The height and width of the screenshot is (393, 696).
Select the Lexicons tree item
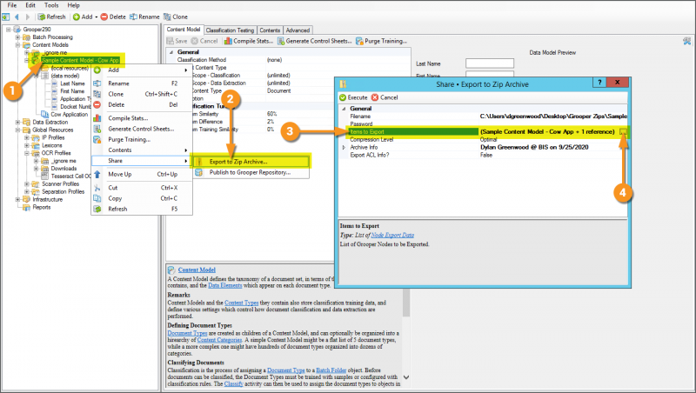click(52, 145)
